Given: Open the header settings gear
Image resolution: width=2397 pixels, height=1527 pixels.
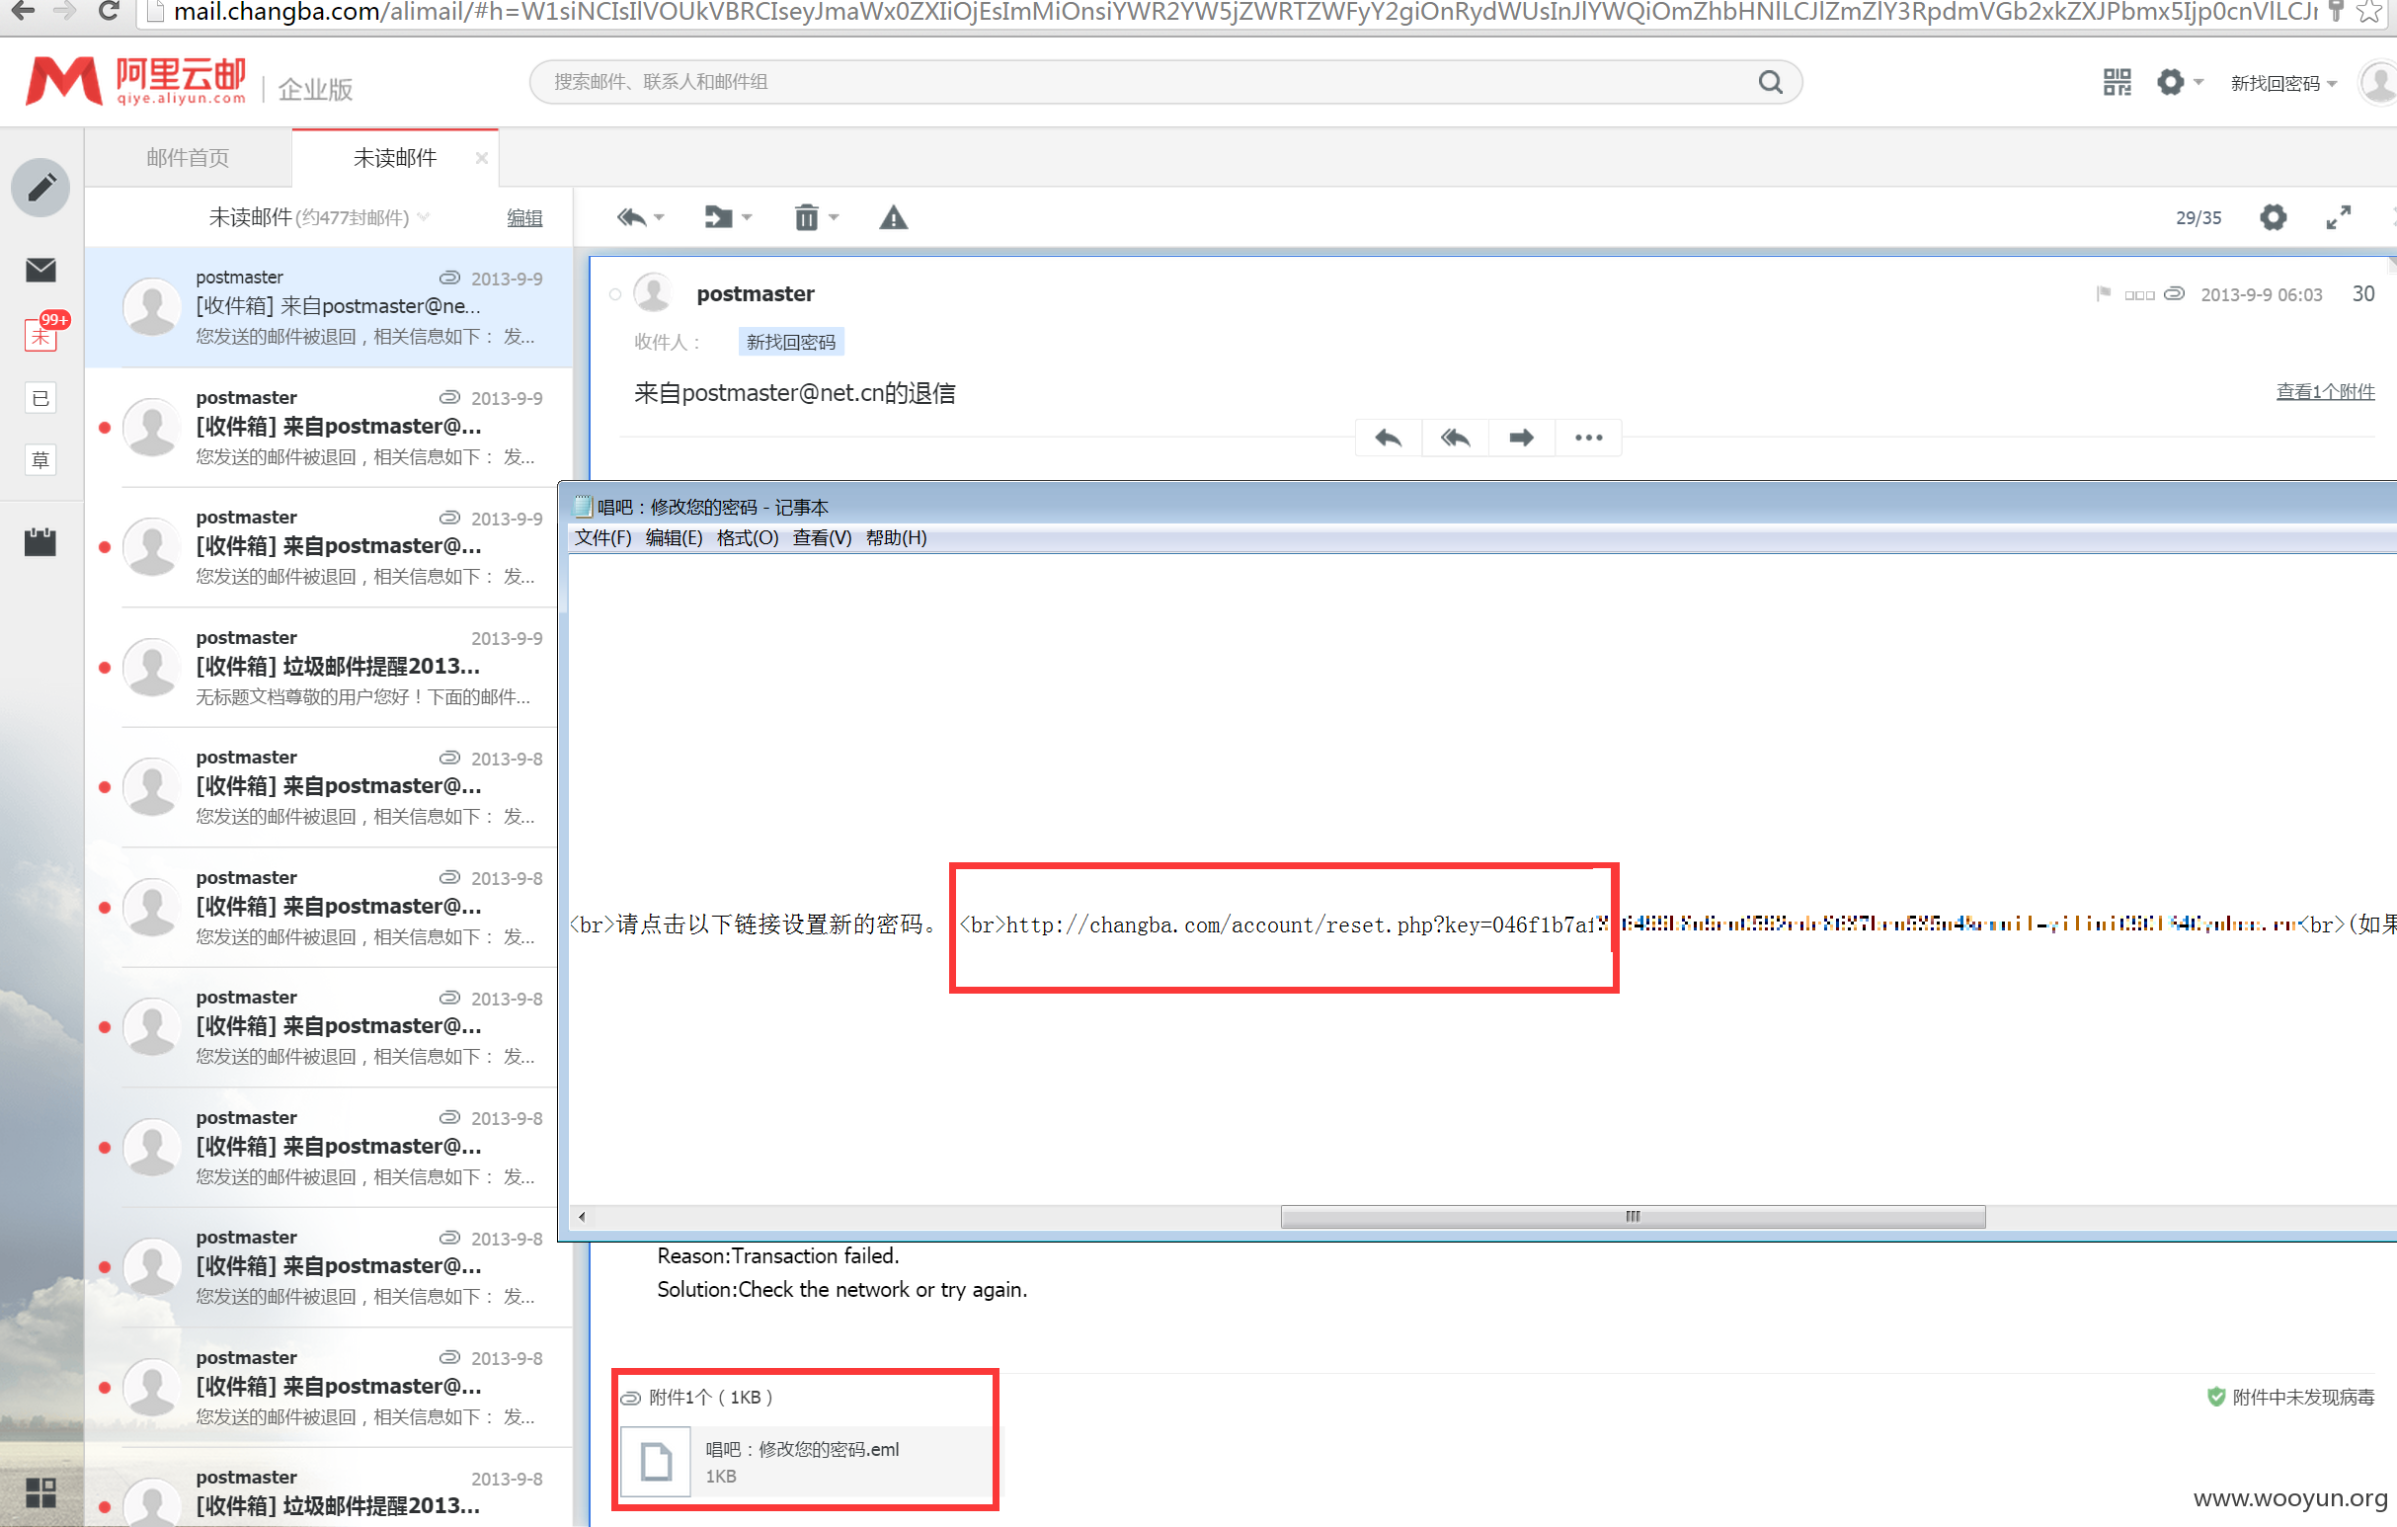Looking at the screenshot, I should click(x=2170, y=82).
